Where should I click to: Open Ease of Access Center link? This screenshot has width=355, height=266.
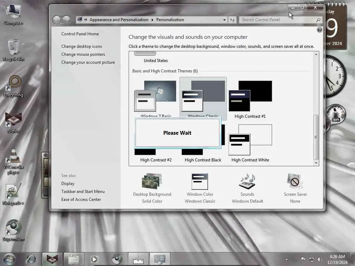[x=81, y=199]
